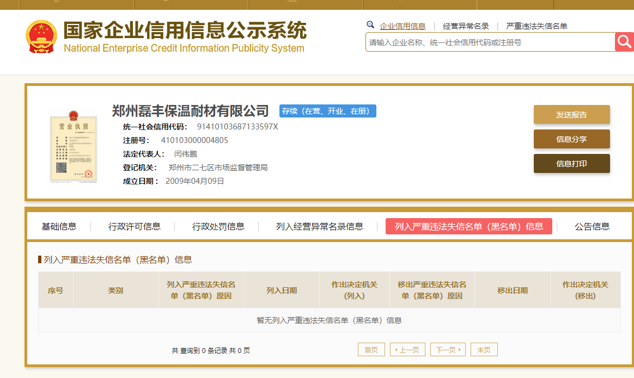Switch to the 基础信息 tab
Viewport: 634px width, 378px height.
(x=59, y=227)
